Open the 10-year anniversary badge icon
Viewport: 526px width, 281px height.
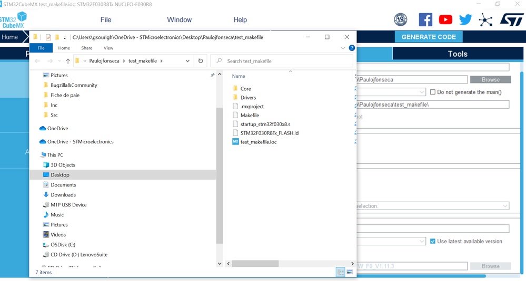tap(401, 20)
